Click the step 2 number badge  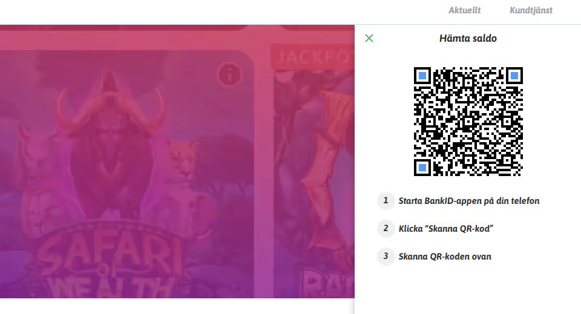point(386,229)
